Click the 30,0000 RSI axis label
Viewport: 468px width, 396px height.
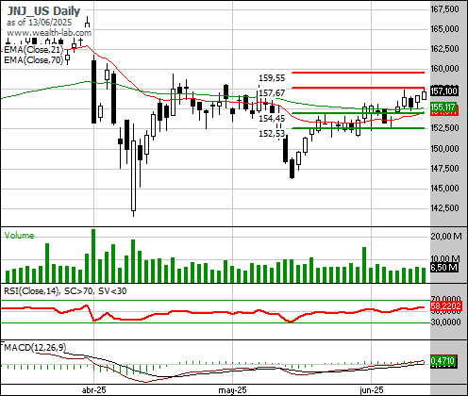(x=446, y=322)
